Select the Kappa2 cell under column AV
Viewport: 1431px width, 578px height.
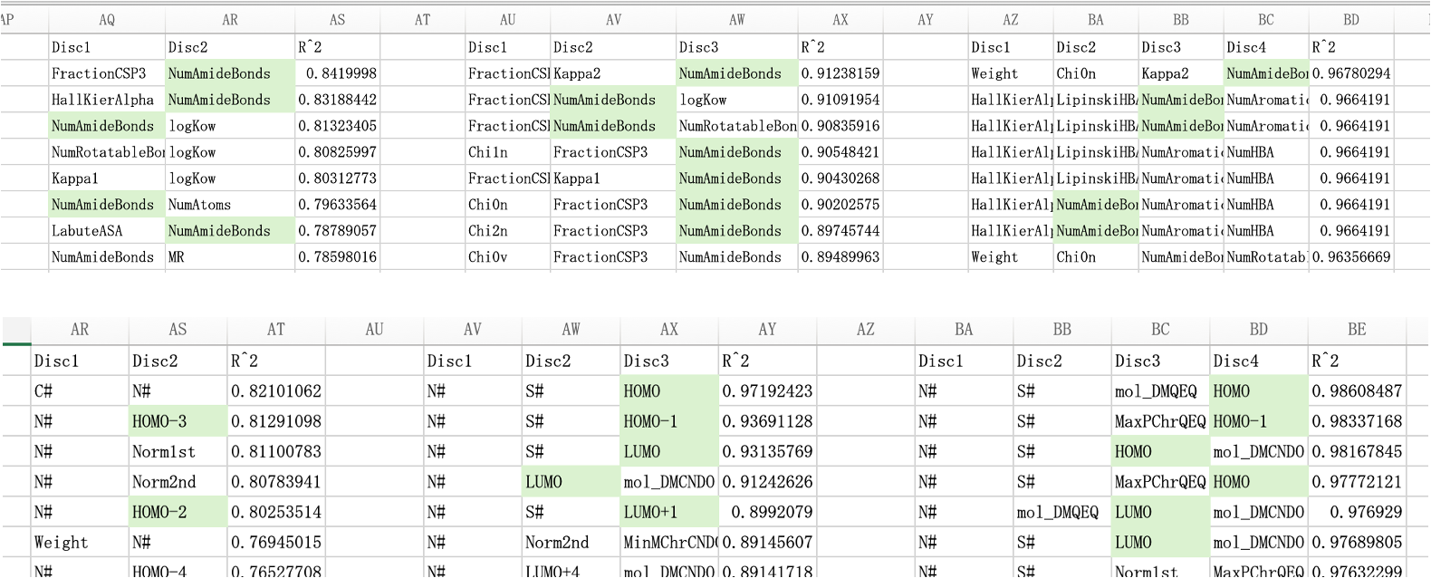point(613,73)
